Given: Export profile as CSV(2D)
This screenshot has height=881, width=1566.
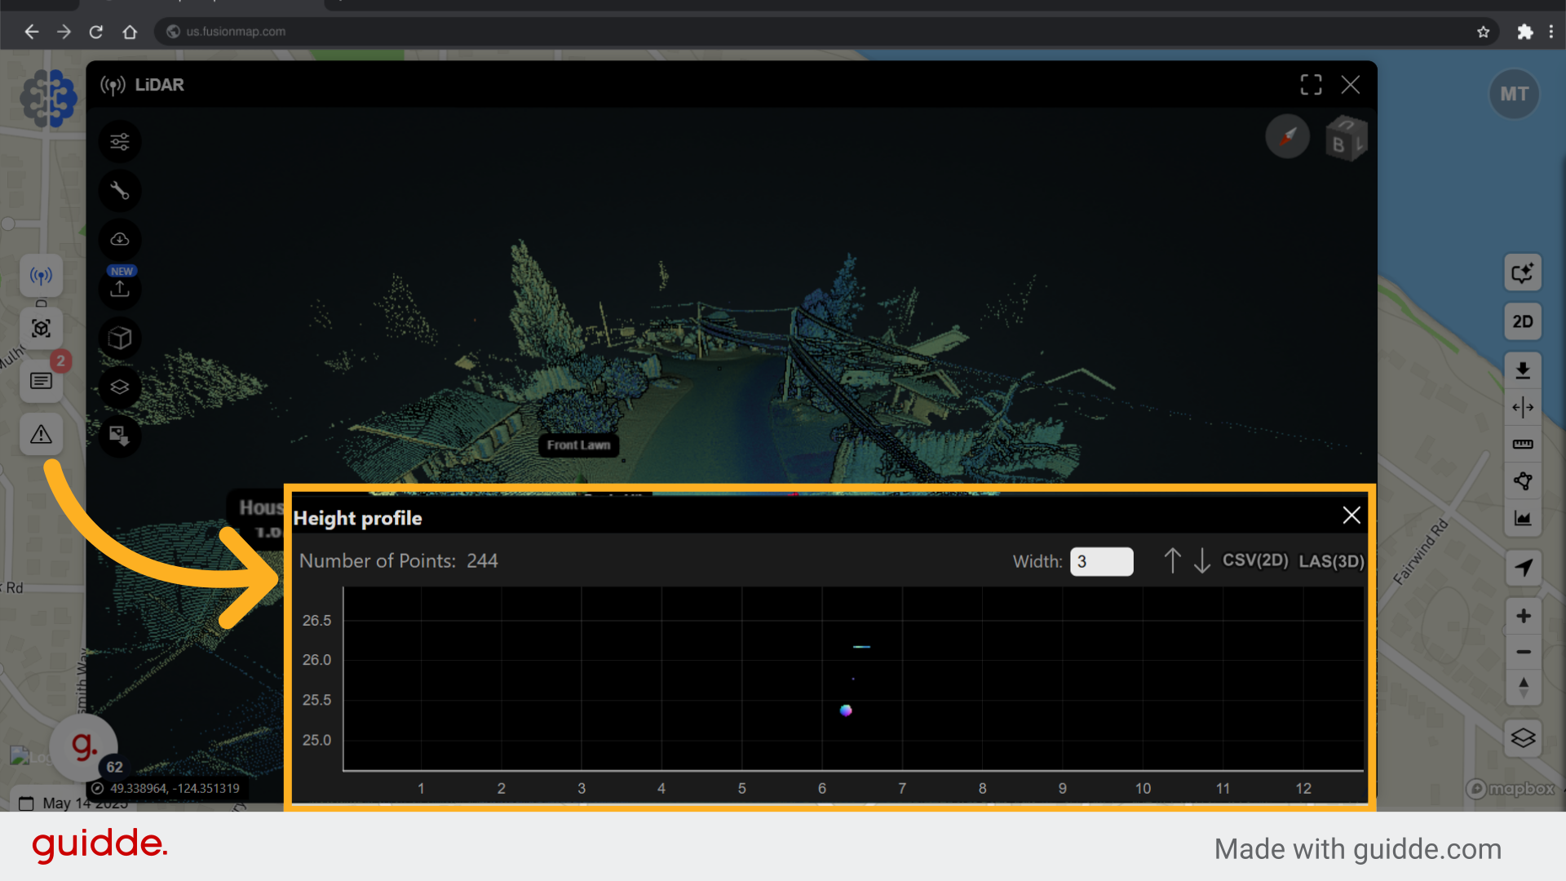Looking at the screenshot, I should point(1255,560).
